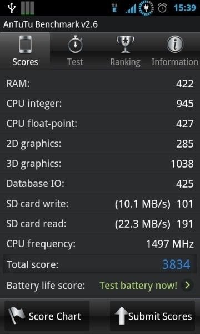The height and width of the screenshot is (334, 200).
Task: Tap the signal strength bars icon
Action: pos(130,9)
